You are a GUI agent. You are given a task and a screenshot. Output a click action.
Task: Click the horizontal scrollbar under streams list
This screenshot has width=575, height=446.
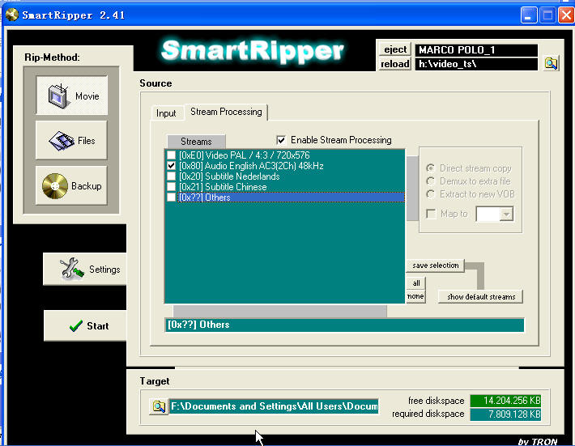pyautogui.click(x=279, y=311)
